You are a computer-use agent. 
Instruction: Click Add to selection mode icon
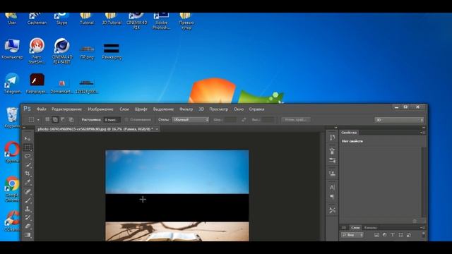55,119
